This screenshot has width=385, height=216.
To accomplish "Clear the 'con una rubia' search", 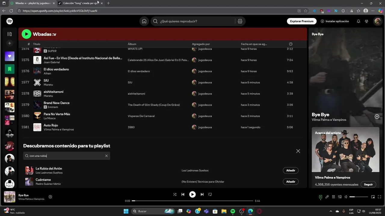I will tap(106, 156).
